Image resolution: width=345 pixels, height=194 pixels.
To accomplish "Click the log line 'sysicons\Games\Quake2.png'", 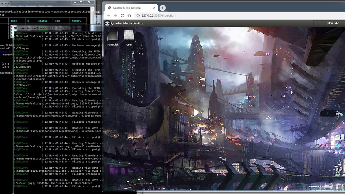I will tap(33, 97).
